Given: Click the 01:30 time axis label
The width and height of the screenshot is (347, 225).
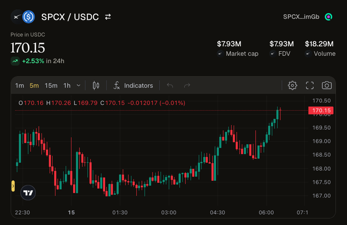Looking at the screenshot, I should [120, 213].
